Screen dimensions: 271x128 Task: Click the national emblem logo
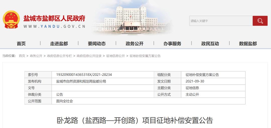click(11, 19)
